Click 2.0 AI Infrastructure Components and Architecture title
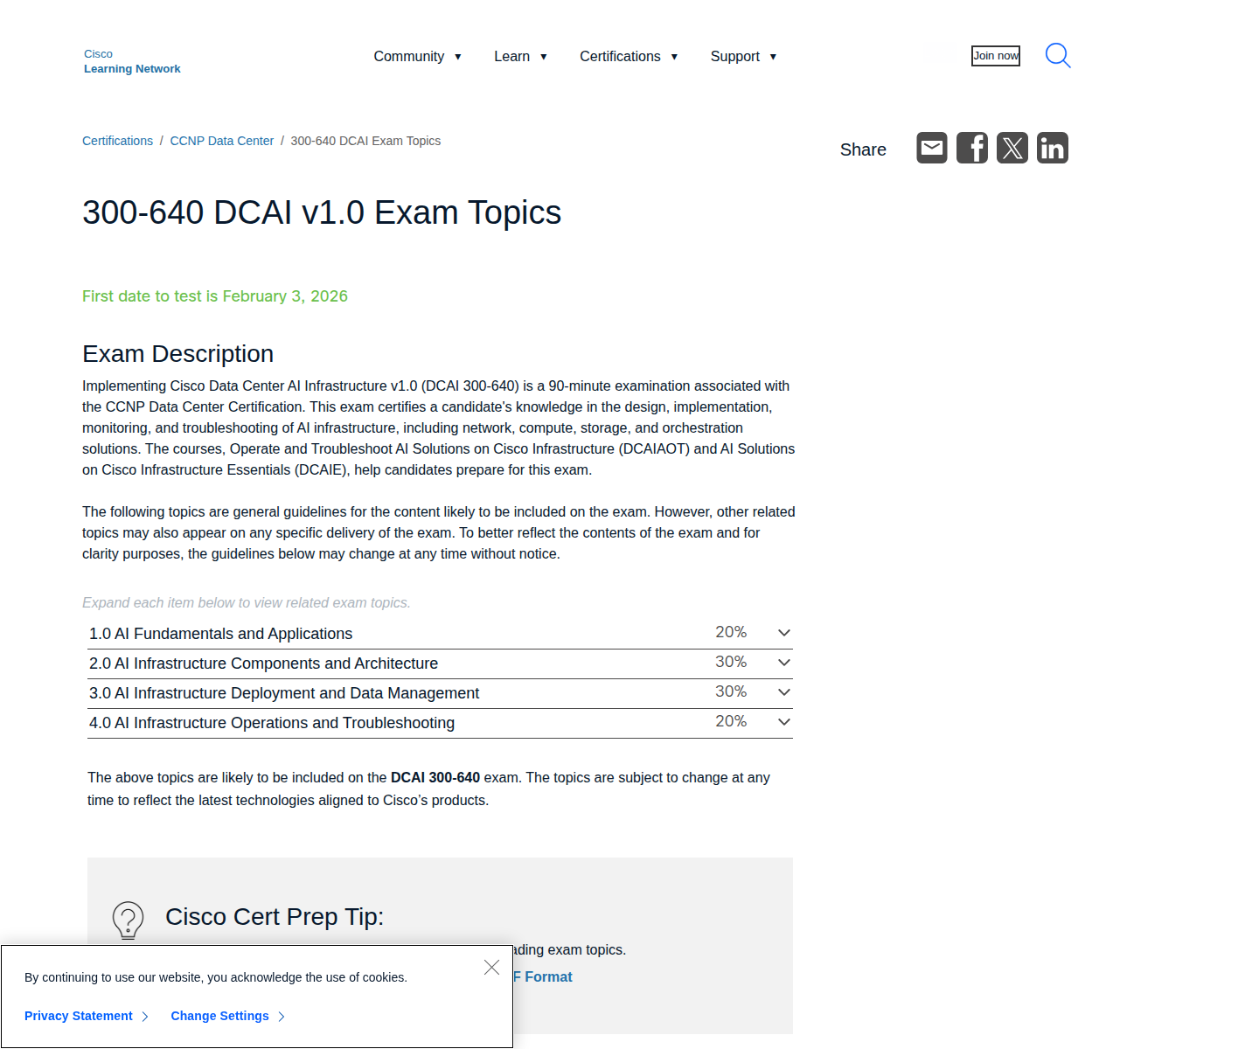The image size is (1259, 1049). click(263, 663)
